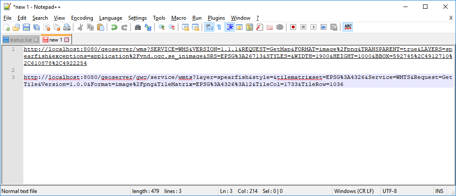Open the Encoding menu
The image size is (456, 196).
[82, 18]
